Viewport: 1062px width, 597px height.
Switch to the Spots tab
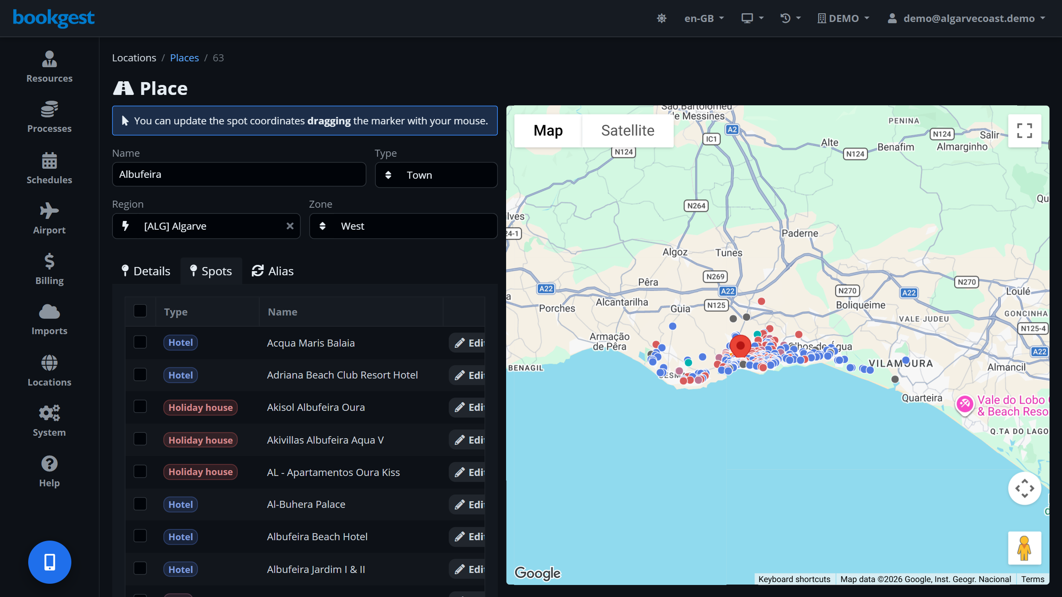point(211,271)
